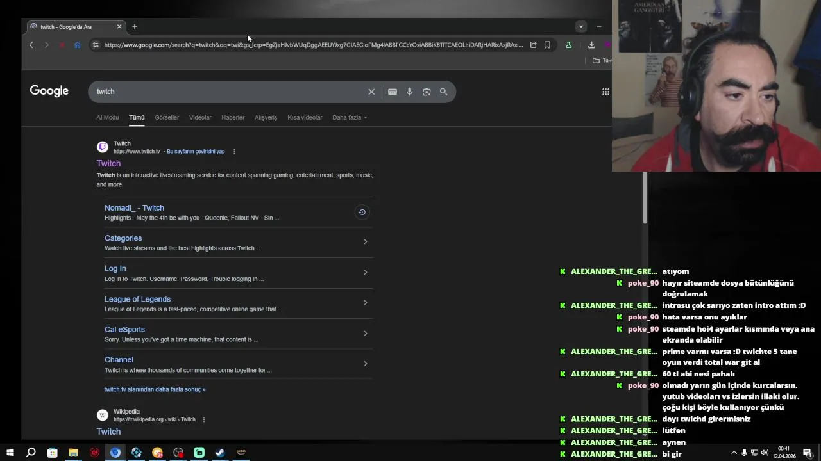Start Google voice search microphone
This screenshot has height=461, width=821.
pos(409,92)
